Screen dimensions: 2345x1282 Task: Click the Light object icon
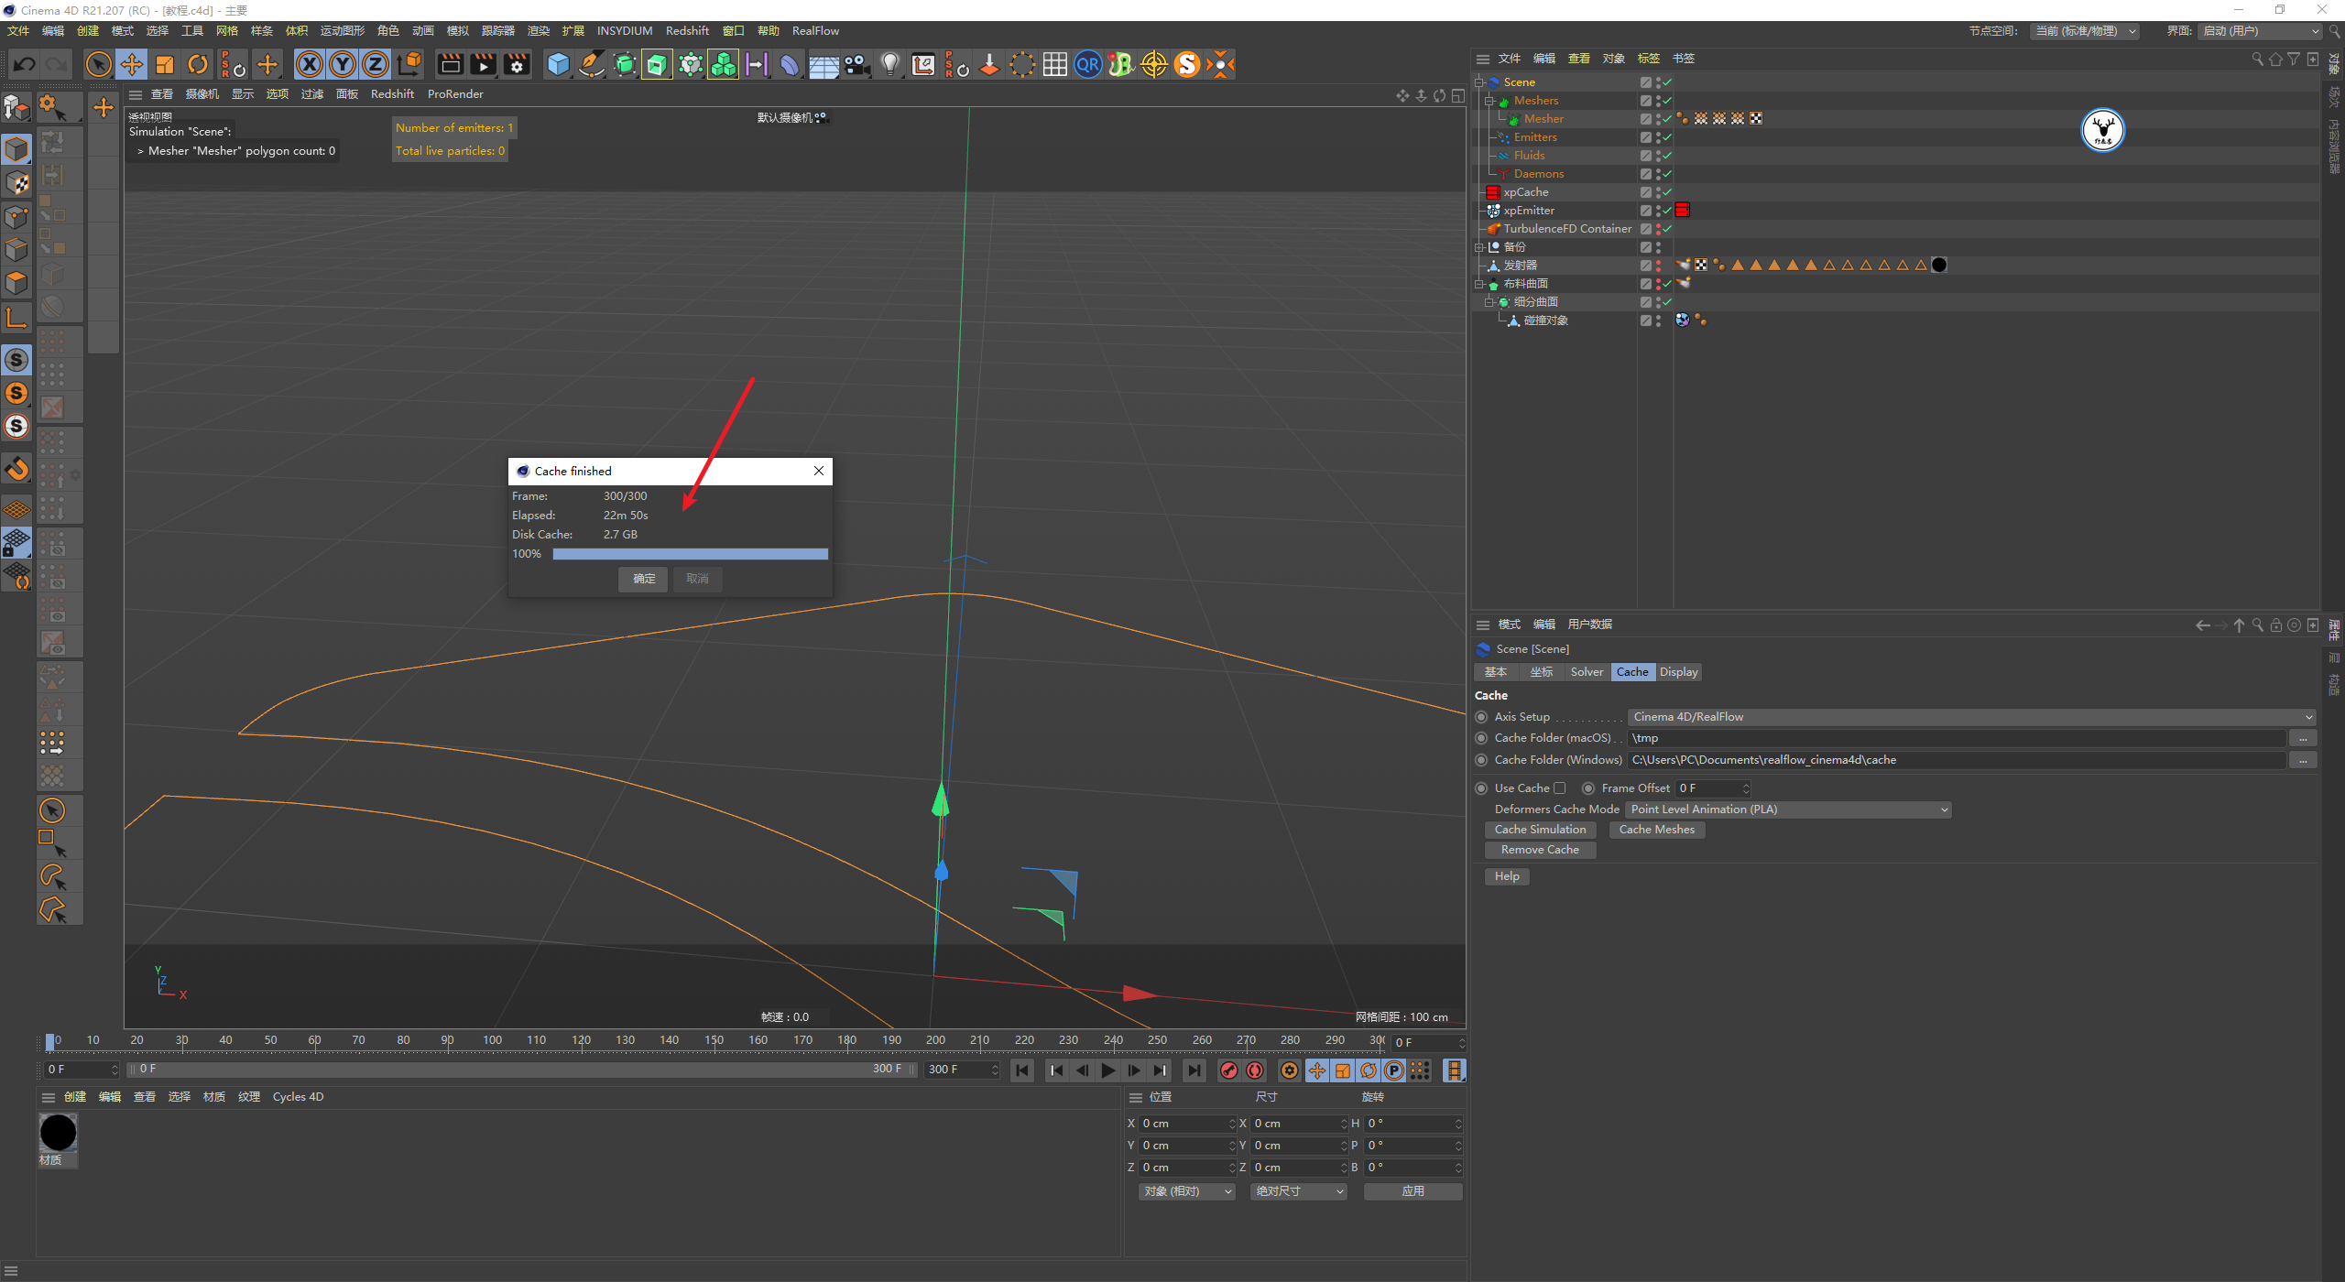(889, 64)
